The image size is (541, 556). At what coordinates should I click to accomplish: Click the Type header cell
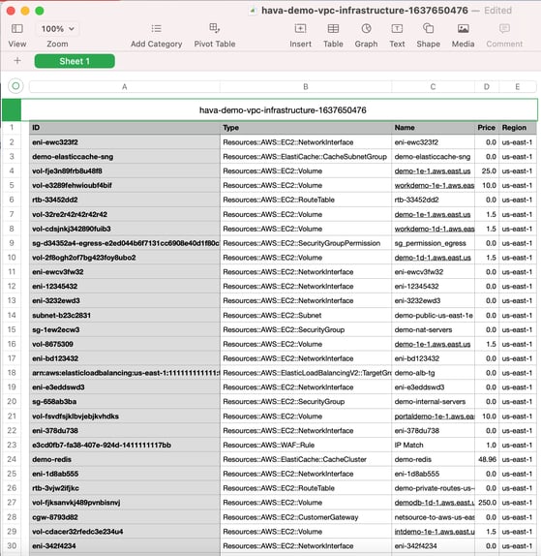pyautogui.click(x=306, y=128)
